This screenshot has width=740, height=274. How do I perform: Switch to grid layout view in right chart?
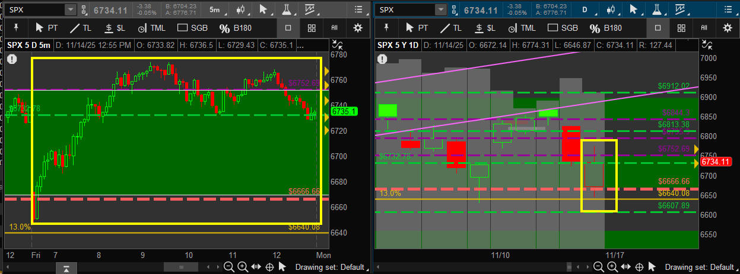pyautogui.click(x=681, y=28)
